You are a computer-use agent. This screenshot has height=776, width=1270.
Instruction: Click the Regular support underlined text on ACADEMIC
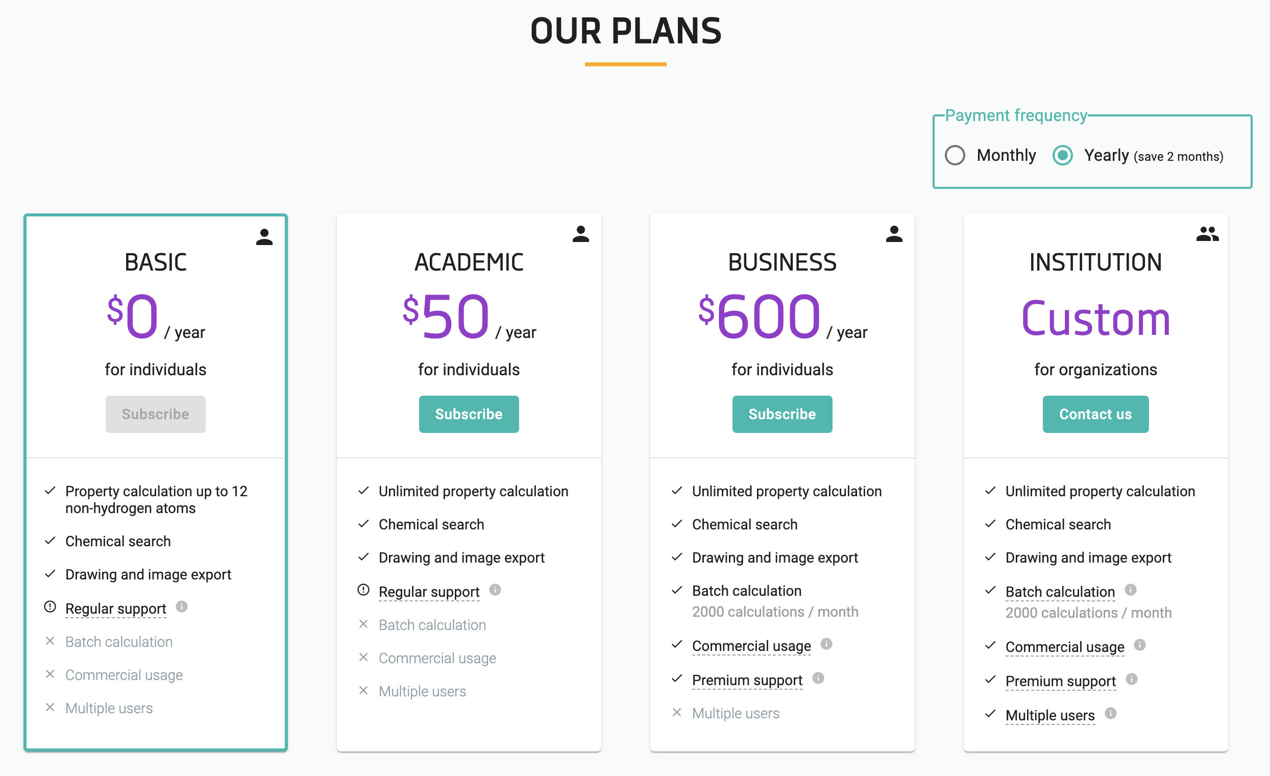429,591
